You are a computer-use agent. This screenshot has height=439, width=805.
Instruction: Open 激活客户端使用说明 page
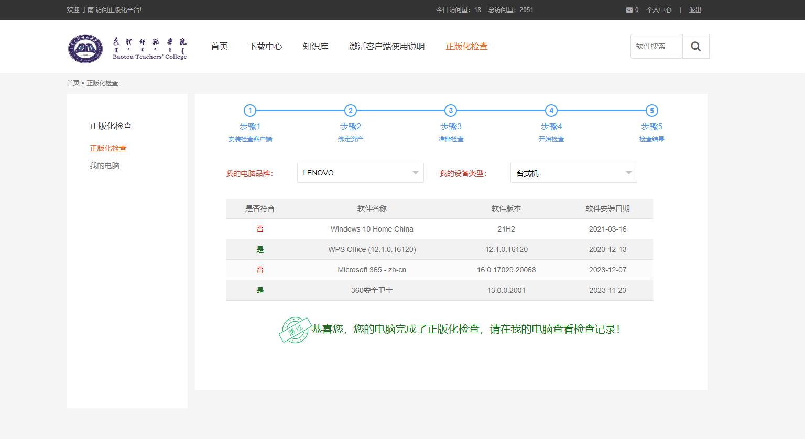(387, 47)
